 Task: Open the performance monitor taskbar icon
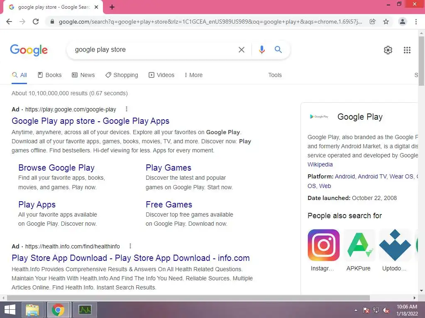tap(85, 310)
